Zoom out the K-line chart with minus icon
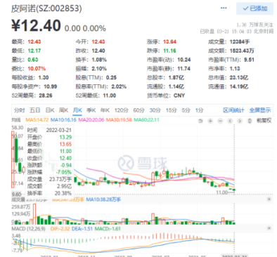Viewport: 277px width, 257px height. [220, 121]
